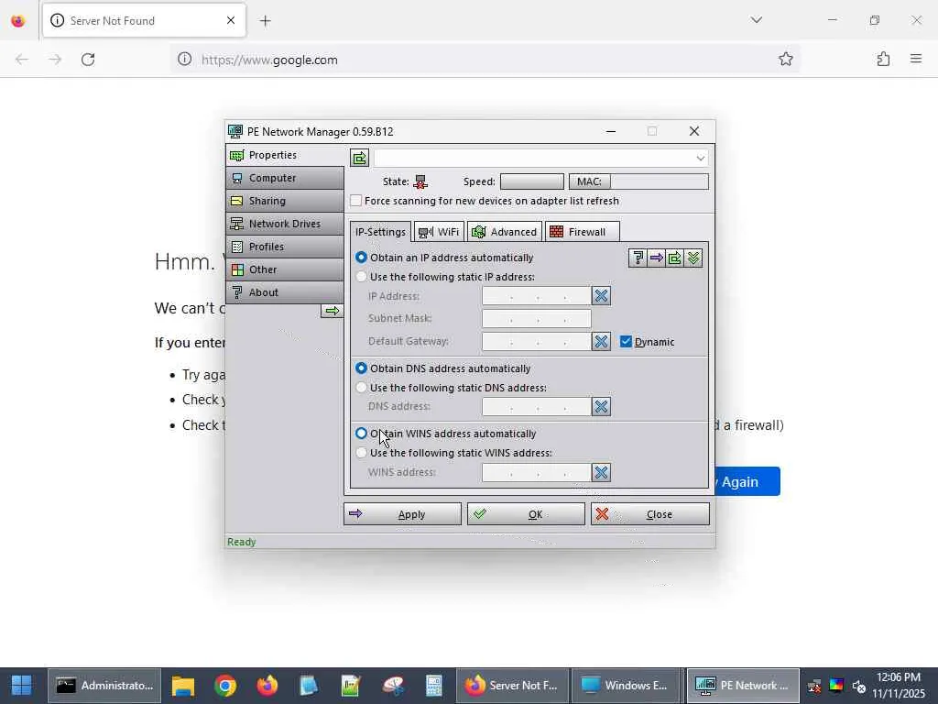Click the Speed value field
The image size is (938, 704).
pos(532,181)
